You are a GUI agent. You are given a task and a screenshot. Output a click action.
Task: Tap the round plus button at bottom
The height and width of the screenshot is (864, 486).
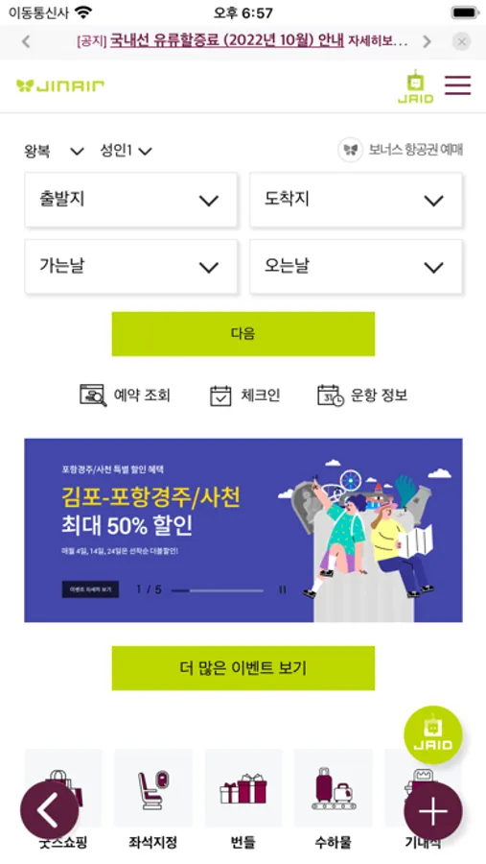(433, 811)
